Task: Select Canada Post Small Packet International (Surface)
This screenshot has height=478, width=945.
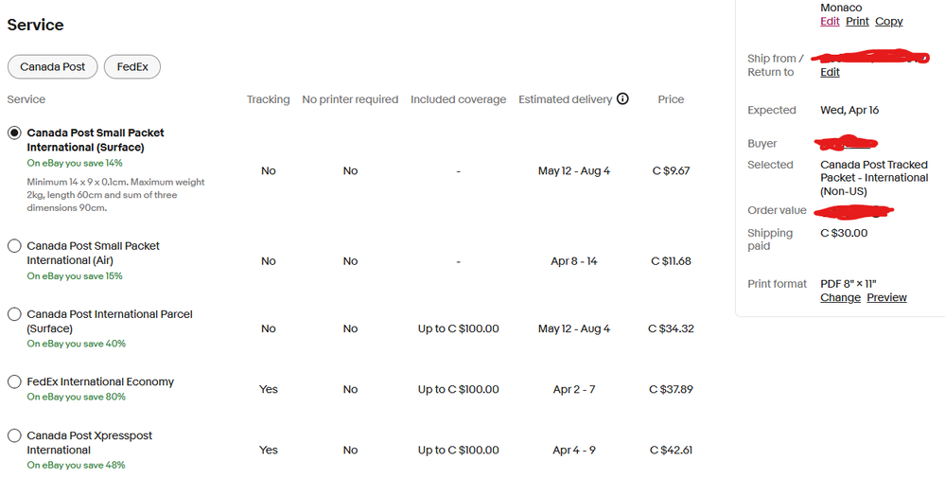Action: (14, 133)
